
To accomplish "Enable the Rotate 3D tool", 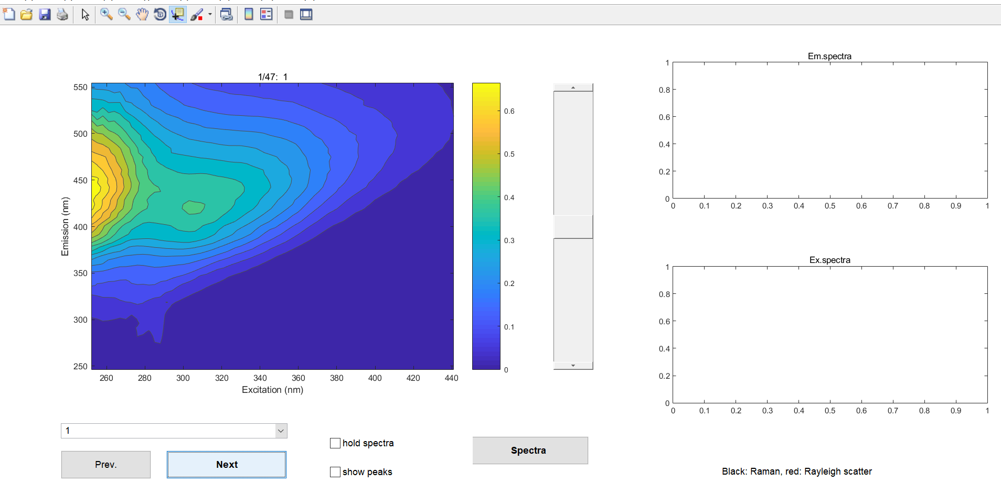I will point(160,15).
